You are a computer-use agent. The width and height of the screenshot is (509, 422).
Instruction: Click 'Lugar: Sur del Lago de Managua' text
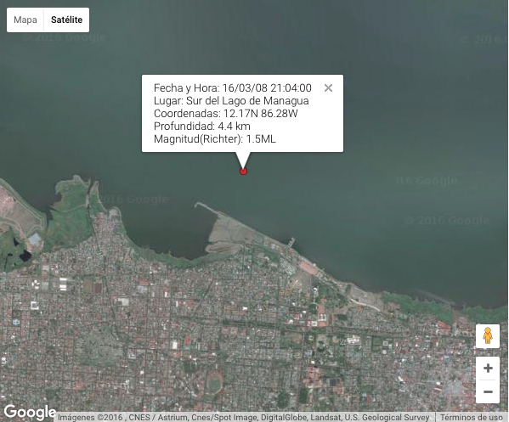(231, 100)
